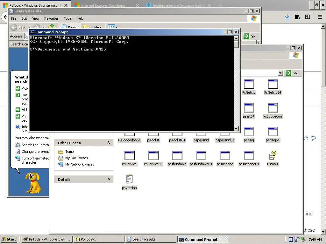Select the PsLoggedon64 file label
This screenshot has height=244, width=326.
point(129,140)
